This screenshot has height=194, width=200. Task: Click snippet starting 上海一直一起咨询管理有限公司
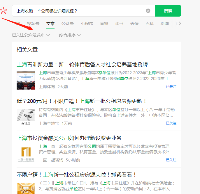106,149
